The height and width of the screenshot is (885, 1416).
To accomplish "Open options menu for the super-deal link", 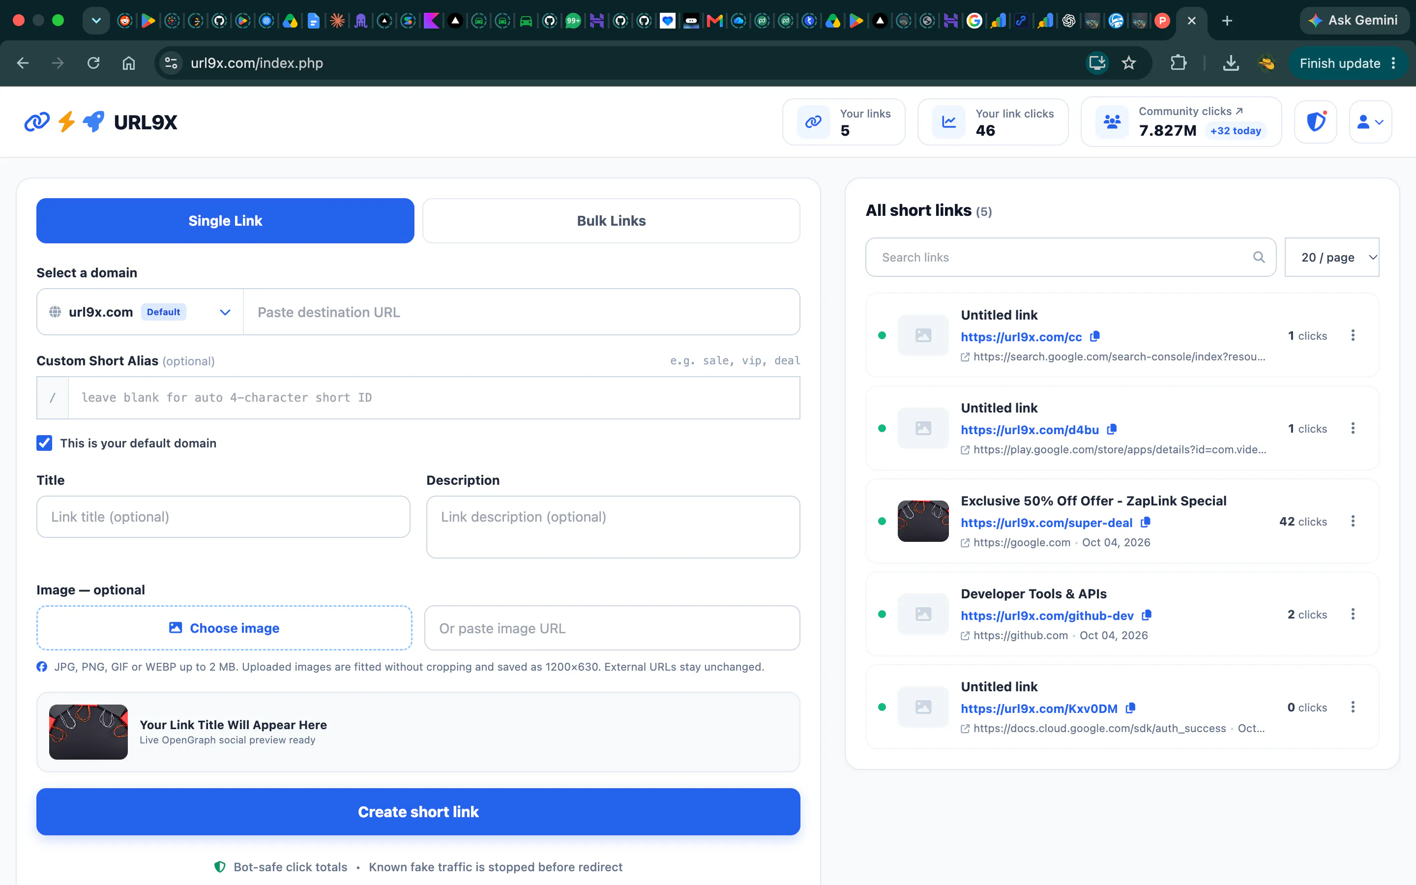I will (x=1353, y=521).
